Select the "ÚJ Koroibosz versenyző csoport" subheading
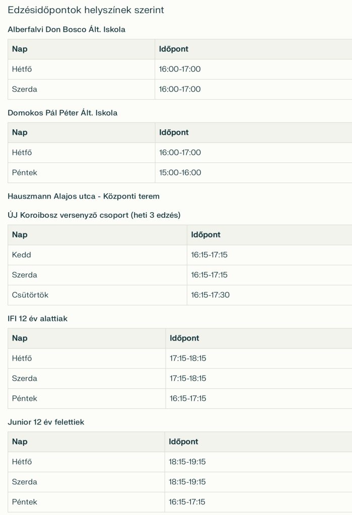This screenshot has width=352, height=515. pyautogui.click(x=94, y=215)
